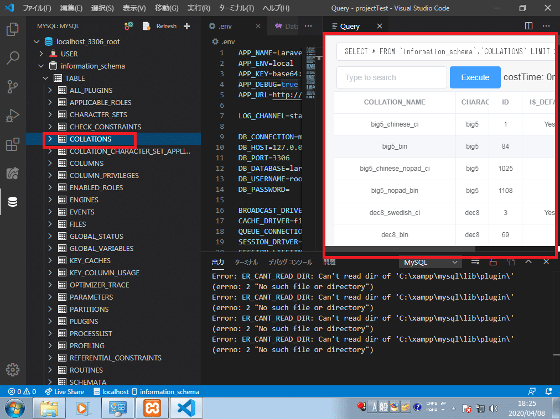Image resolution: width=560 pixels, height=419 pixels.
Task: Open more editor tabs ellipsis in left group
Action: 308,26
